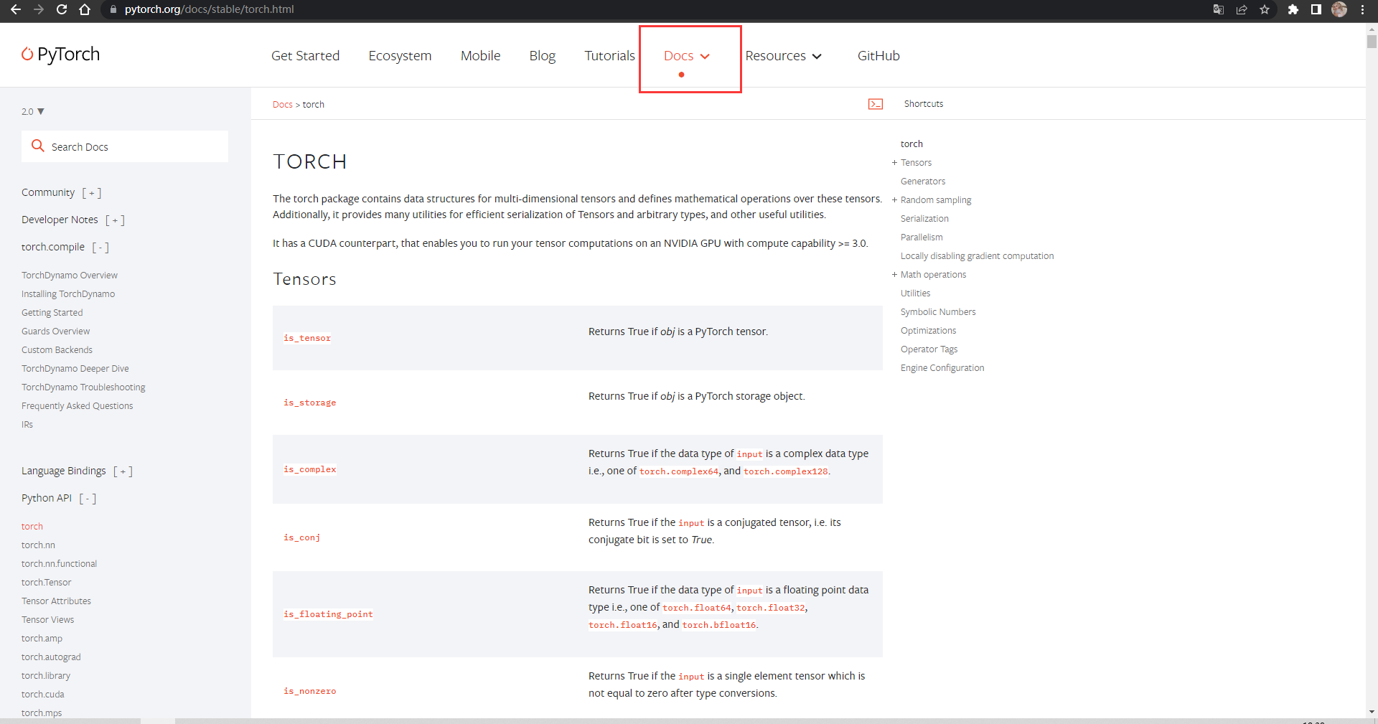Click the share page icon

pyautogui.click(x=1242, y=9)
